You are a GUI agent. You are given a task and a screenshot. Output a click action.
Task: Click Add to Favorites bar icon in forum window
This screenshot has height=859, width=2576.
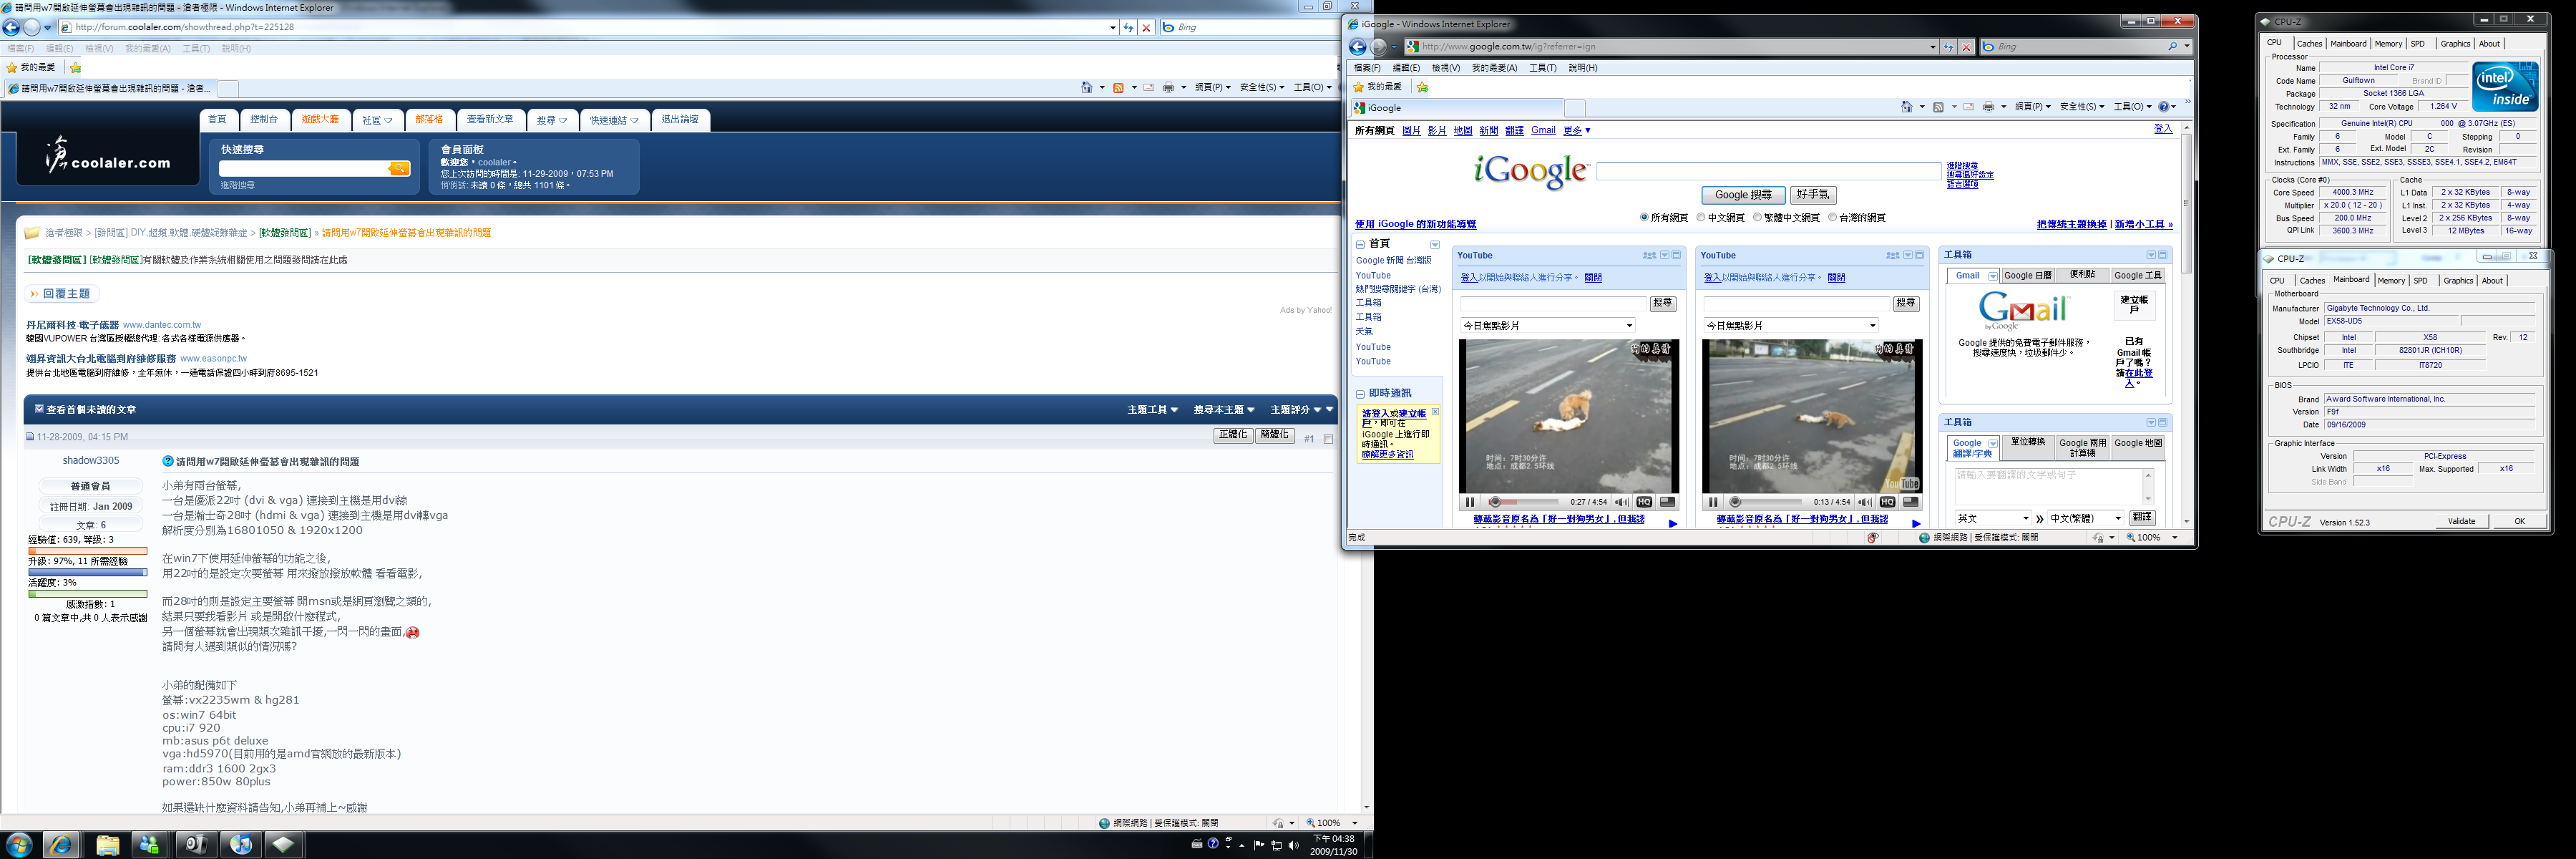point(75,67)
